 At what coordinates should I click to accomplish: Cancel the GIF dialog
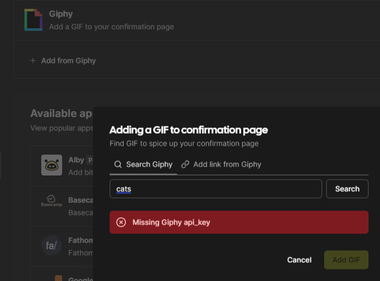point(299,260)
